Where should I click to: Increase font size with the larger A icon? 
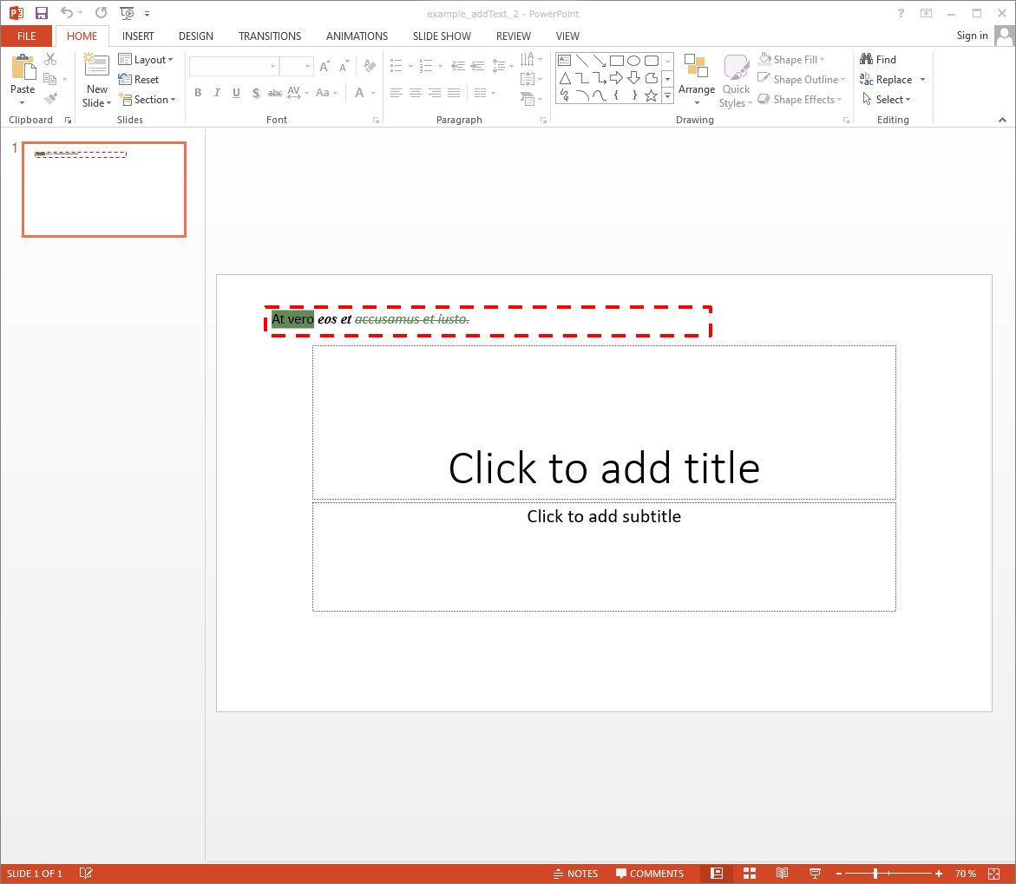click(x=324, y=65)
